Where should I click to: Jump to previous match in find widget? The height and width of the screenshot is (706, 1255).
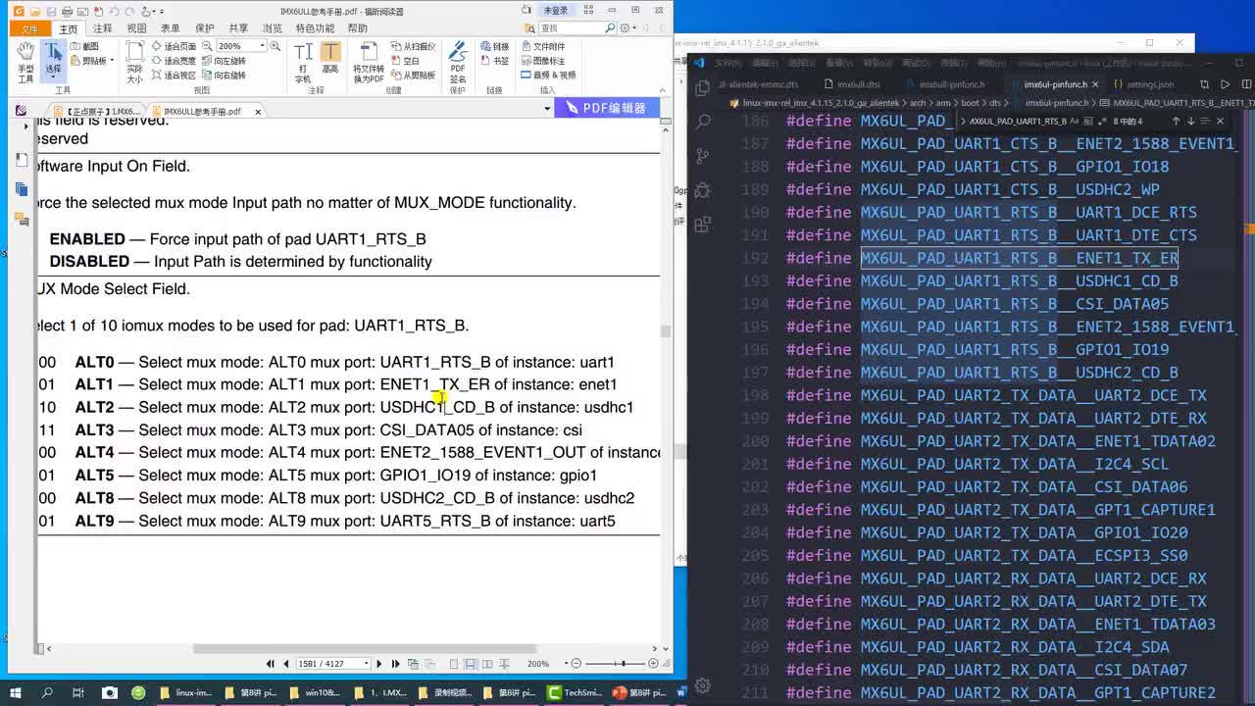(1176, 122)
